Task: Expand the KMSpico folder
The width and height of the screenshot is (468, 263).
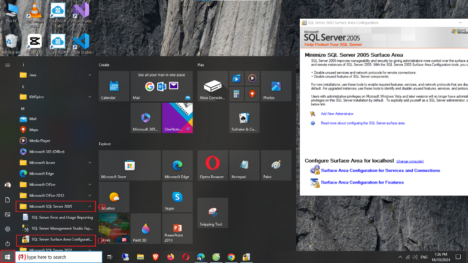Action: (x=55, y=97)
